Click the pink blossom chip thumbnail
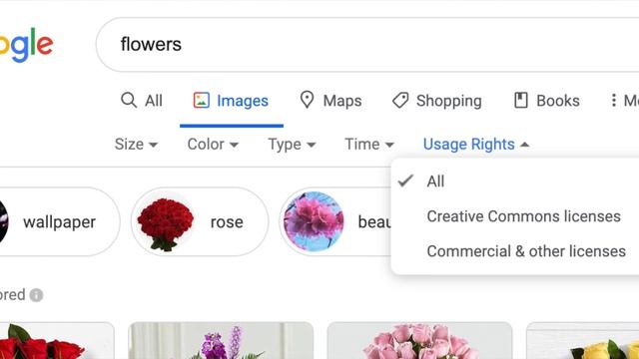639x359 pixels. (x=314, y=221)
